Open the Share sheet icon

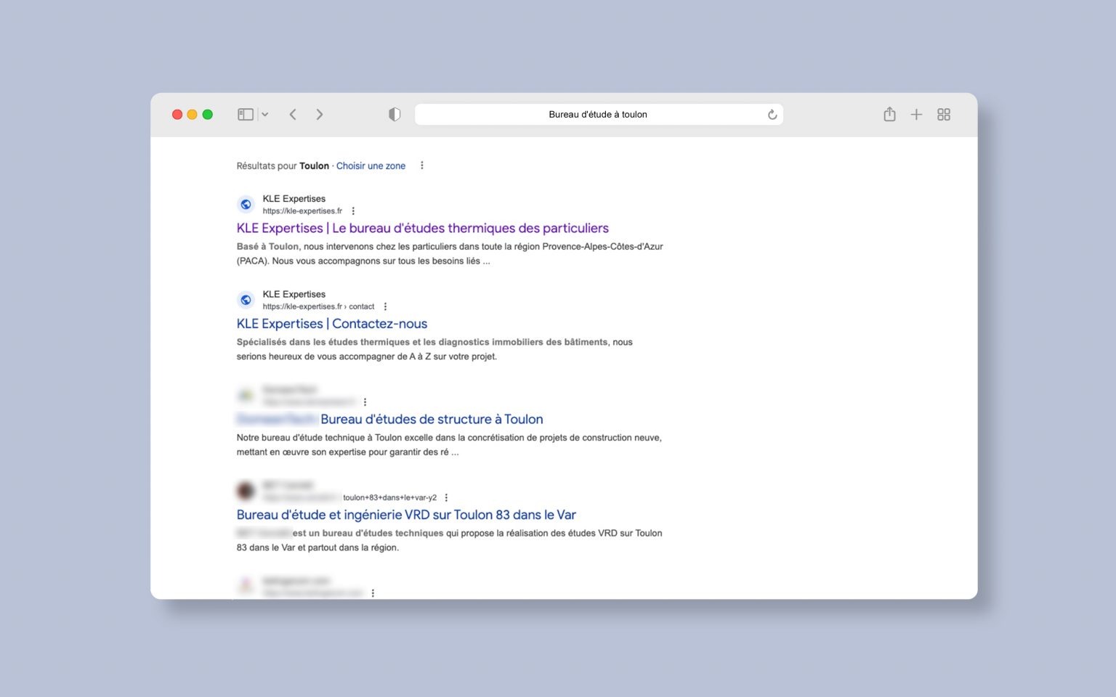pos(889,115)
